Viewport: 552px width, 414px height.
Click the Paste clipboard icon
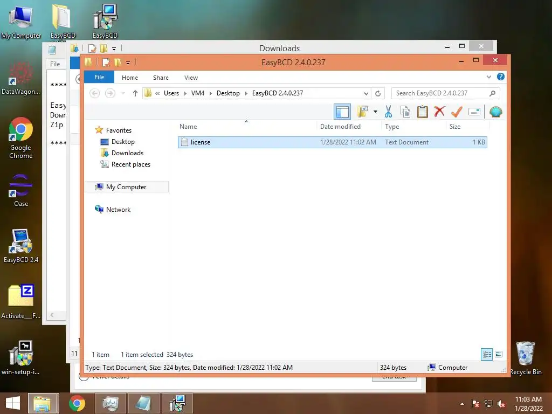422,112
